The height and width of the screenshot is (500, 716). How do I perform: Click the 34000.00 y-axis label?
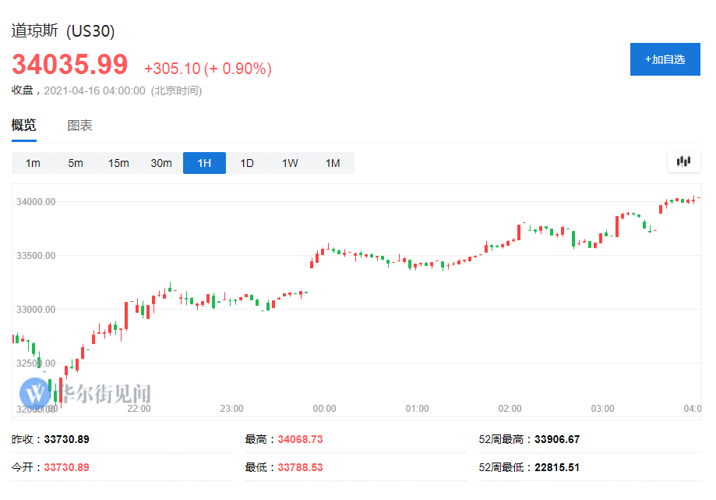click(x=36, y=201)
